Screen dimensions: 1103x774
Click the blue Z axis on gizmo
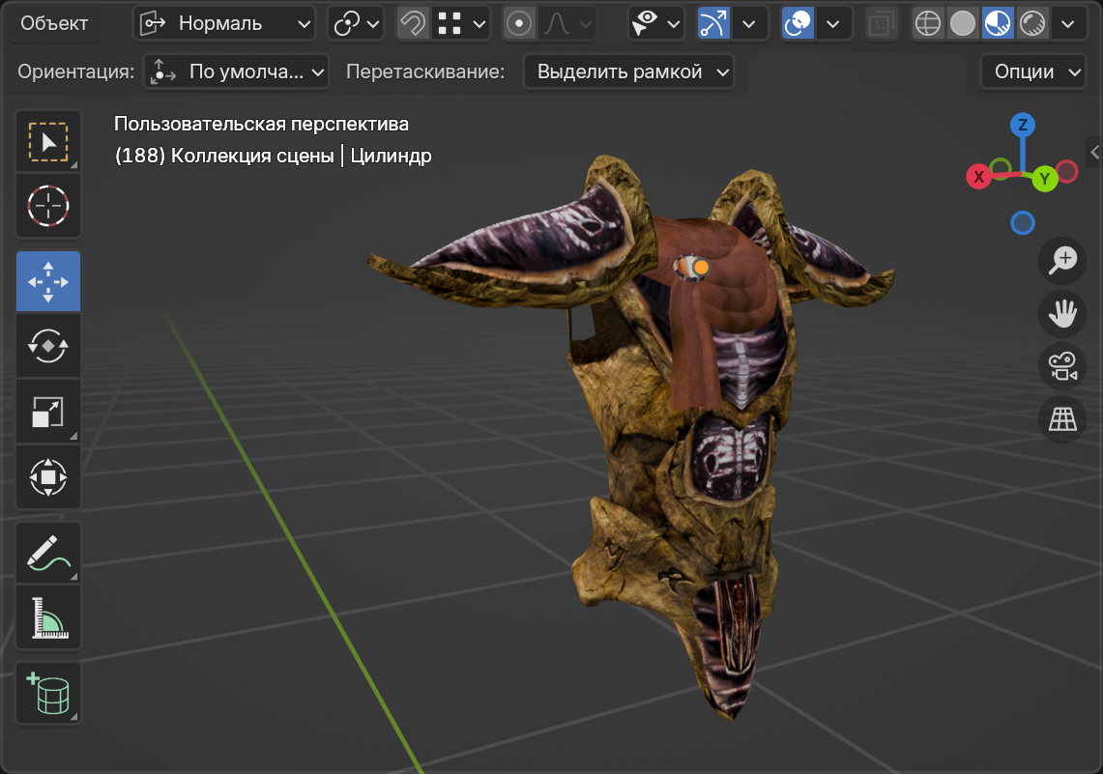(1023, 125)
